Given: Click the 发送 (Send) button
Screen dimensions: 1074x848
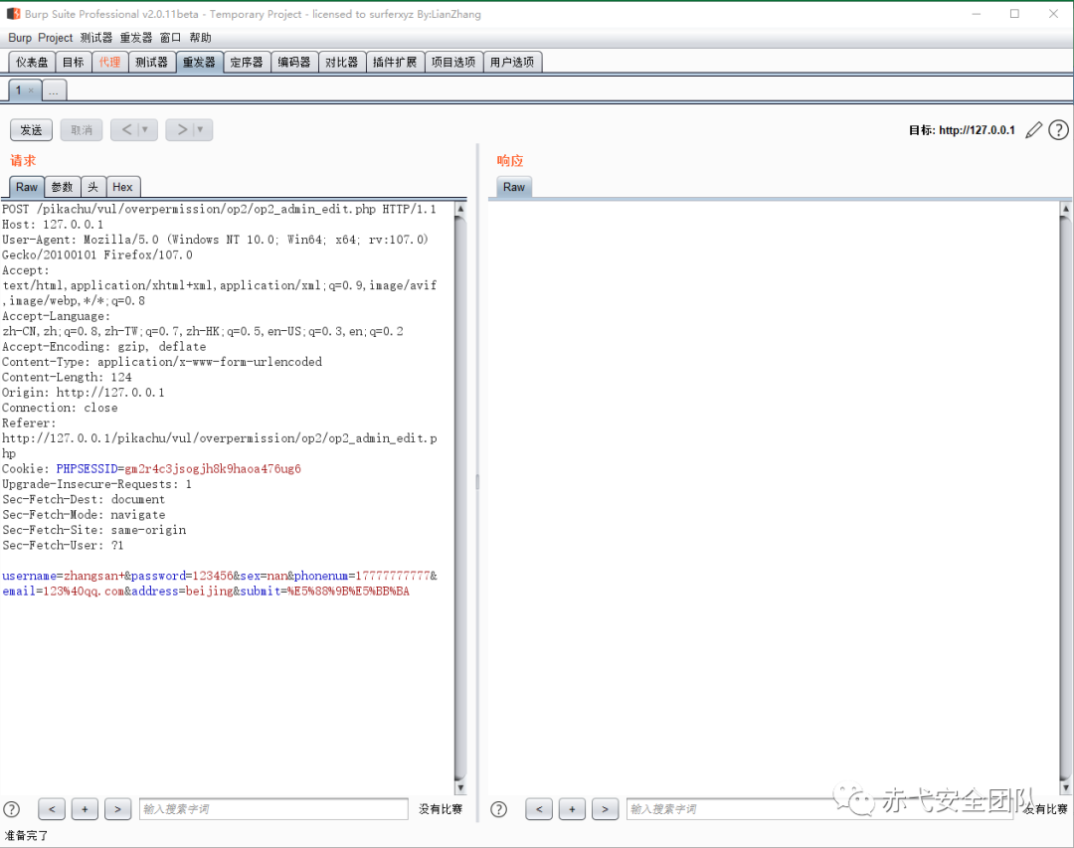Looking at the screenshot, I should click(x=31, y=129).
